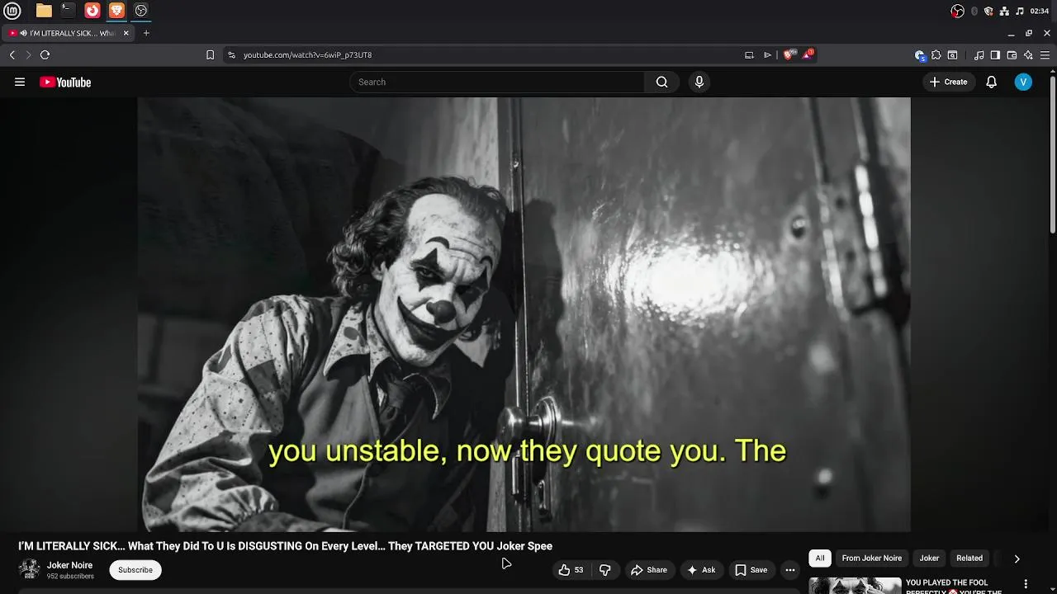The width and height of the screenshot is (1057, 594).
Task: Go to the YouTube home logo
Action: coord(65,82)
